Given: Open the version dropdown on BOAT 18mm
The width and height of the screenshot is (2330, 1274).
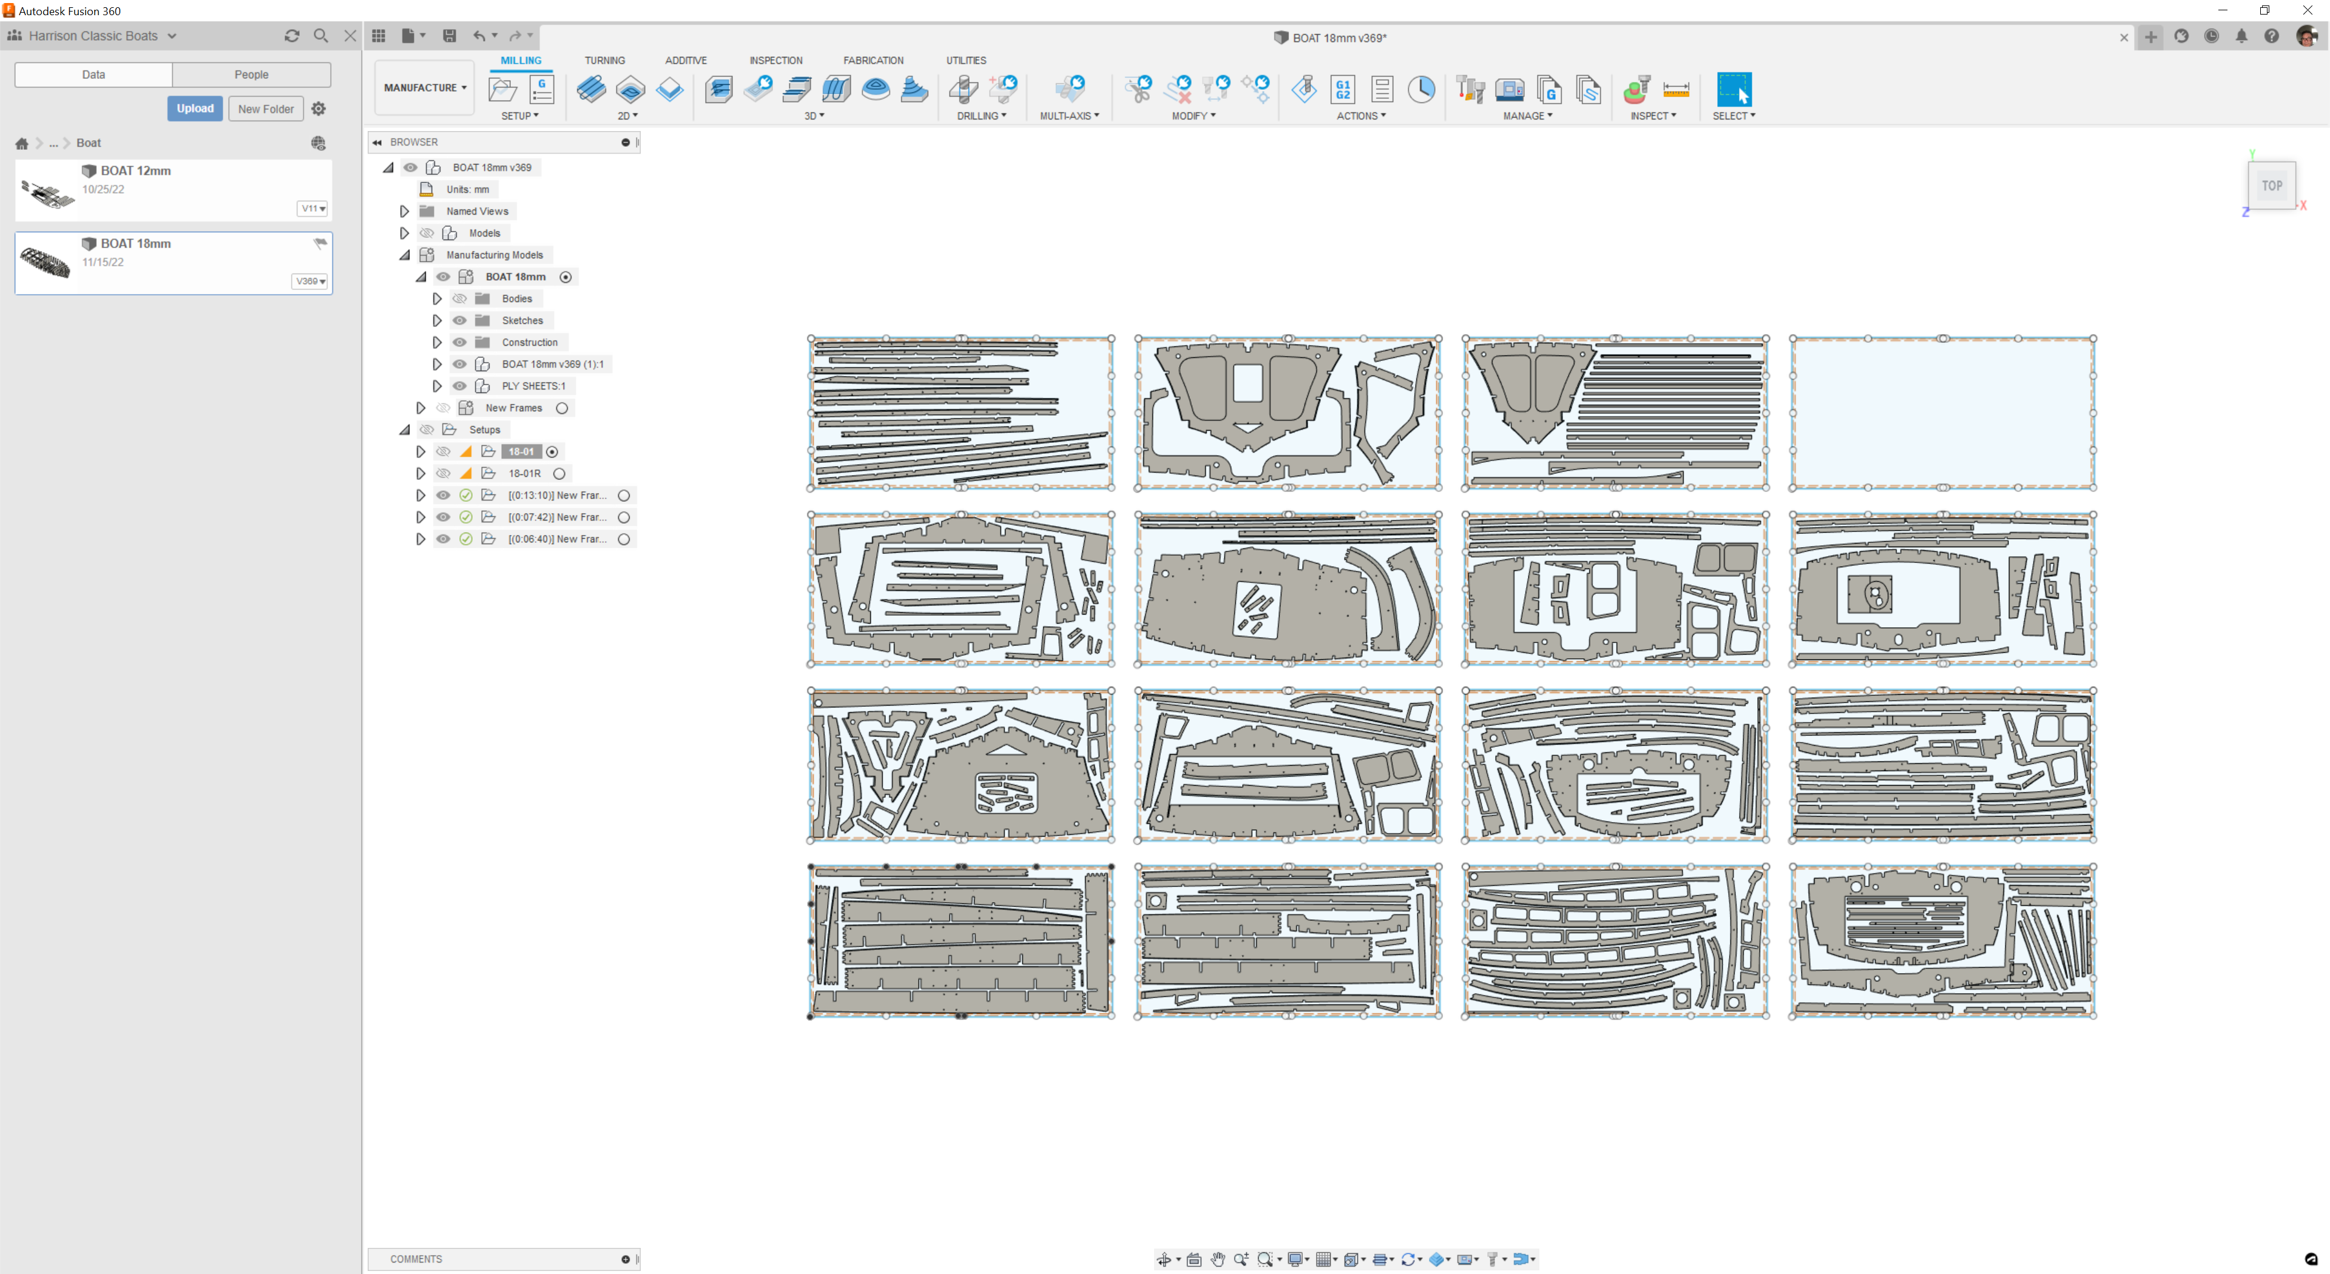Looking at the screenshot, I should [310, 281].
